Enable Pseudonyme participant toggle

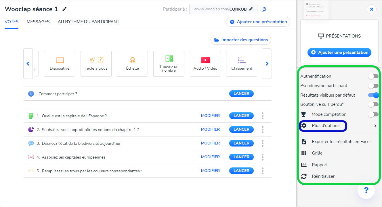[x=373, y=86]
